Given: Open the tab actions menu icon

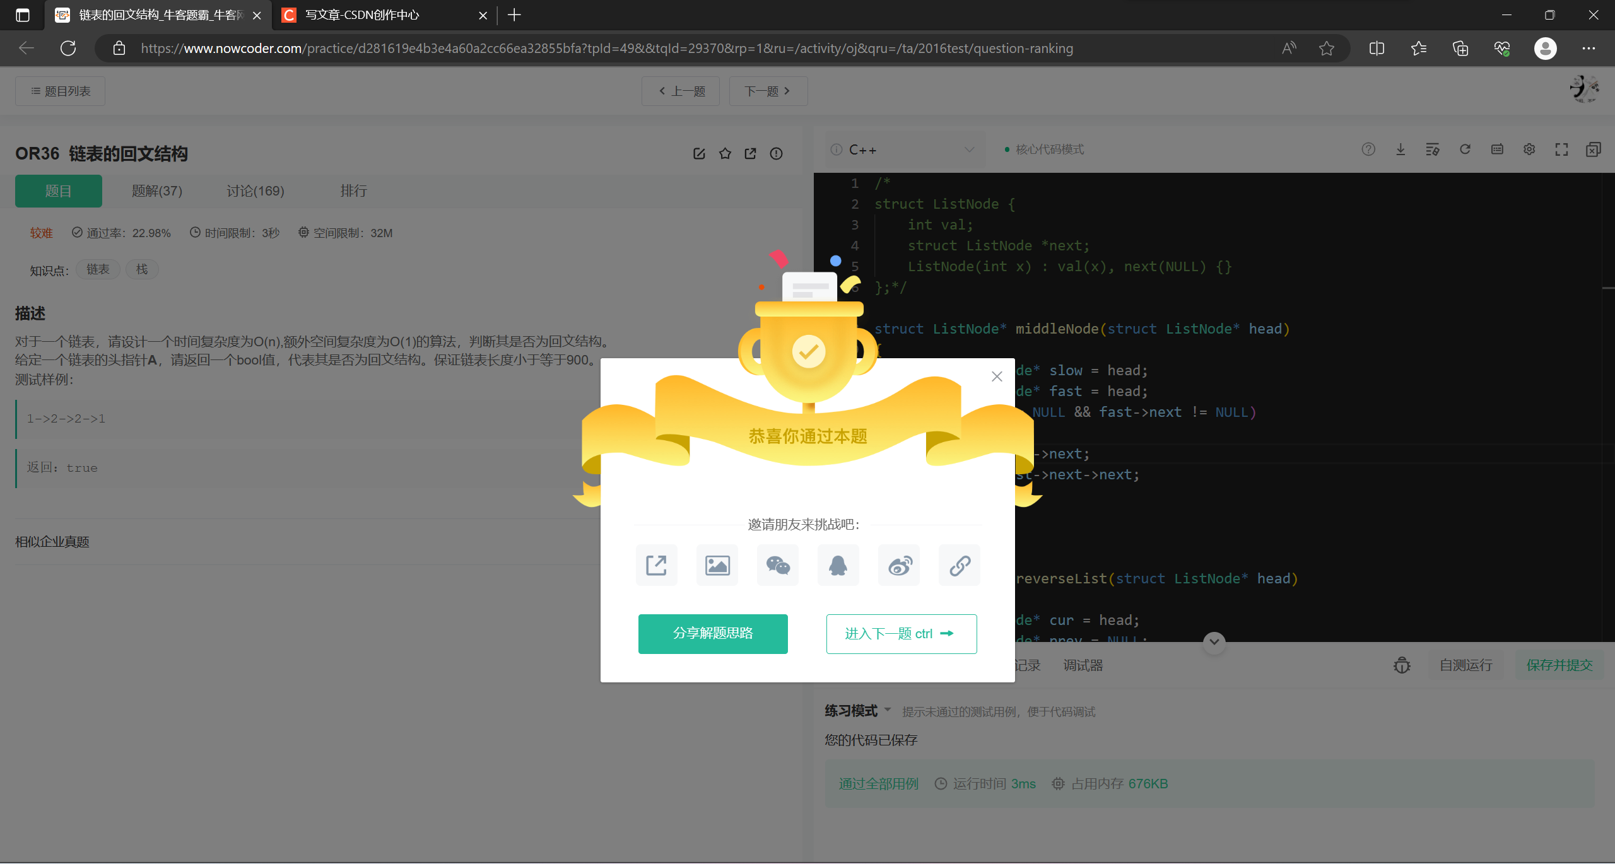Looking at the screenshot, I should pyautogui.click(x=23, y=15).
